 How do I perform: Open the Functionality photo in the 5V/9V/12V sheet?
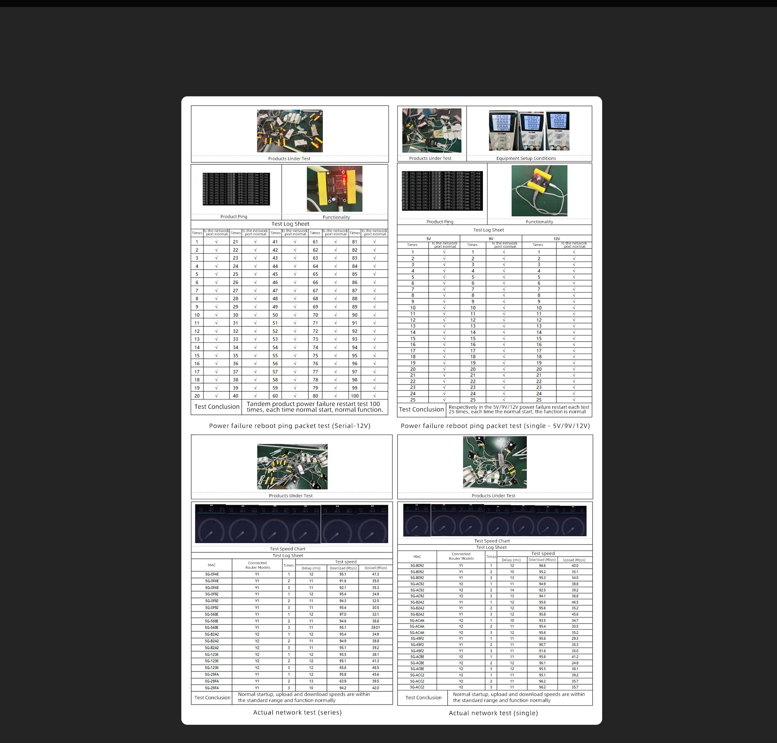point(539,191)
